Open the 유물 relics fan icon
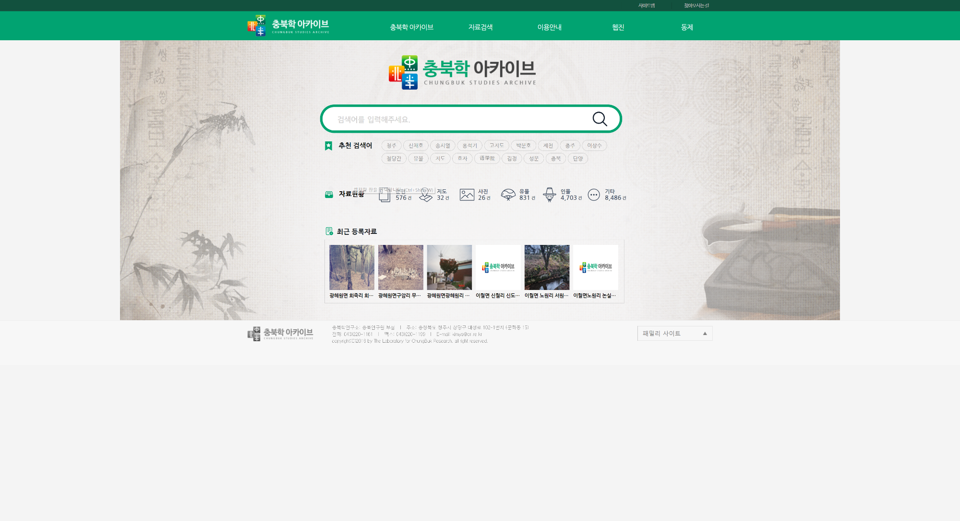The width and height of the screenshot is (960, 521). 508,195
